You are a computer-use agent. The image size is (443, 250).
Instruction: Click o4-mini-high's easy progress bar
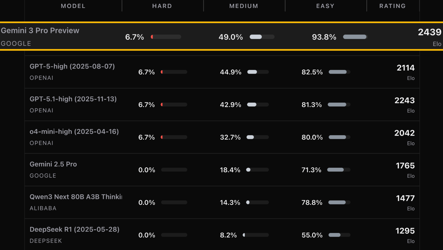(339, 137)
